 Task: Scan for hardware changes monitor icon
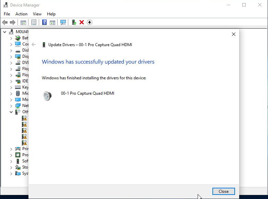pyautogui.click(x=63, y=22)
